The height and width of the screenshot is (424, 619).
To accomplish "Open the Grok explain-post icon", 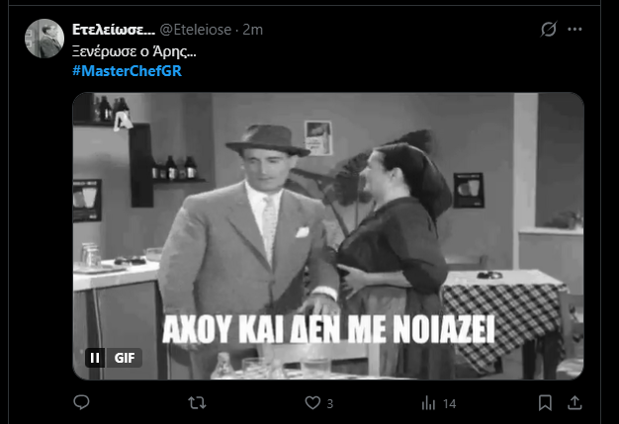I will coord(549,29).
